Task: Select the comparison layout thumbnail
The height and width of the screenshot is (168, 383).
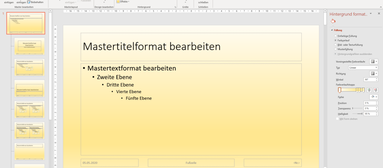Action: click(x=29, y=131)
